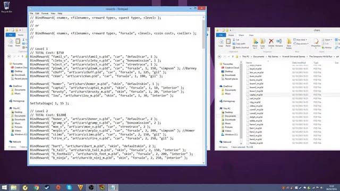Click 'Vivendi Universal Games' in the address path
The width and height of the screenshot is (340, 191).
[293, 57]
